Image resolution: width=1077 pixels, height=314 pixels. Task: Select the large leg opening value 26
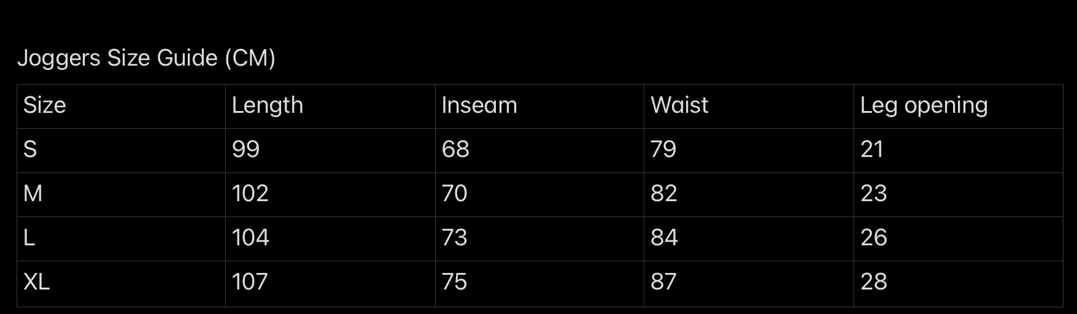874,238
